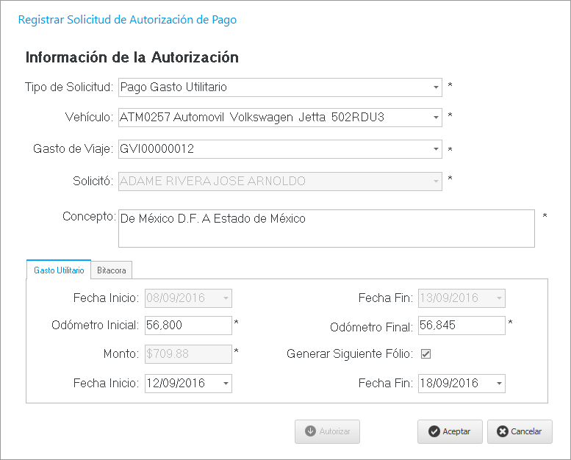Toggle Generar Siguiente Fólio checkbox

(425, 353)
